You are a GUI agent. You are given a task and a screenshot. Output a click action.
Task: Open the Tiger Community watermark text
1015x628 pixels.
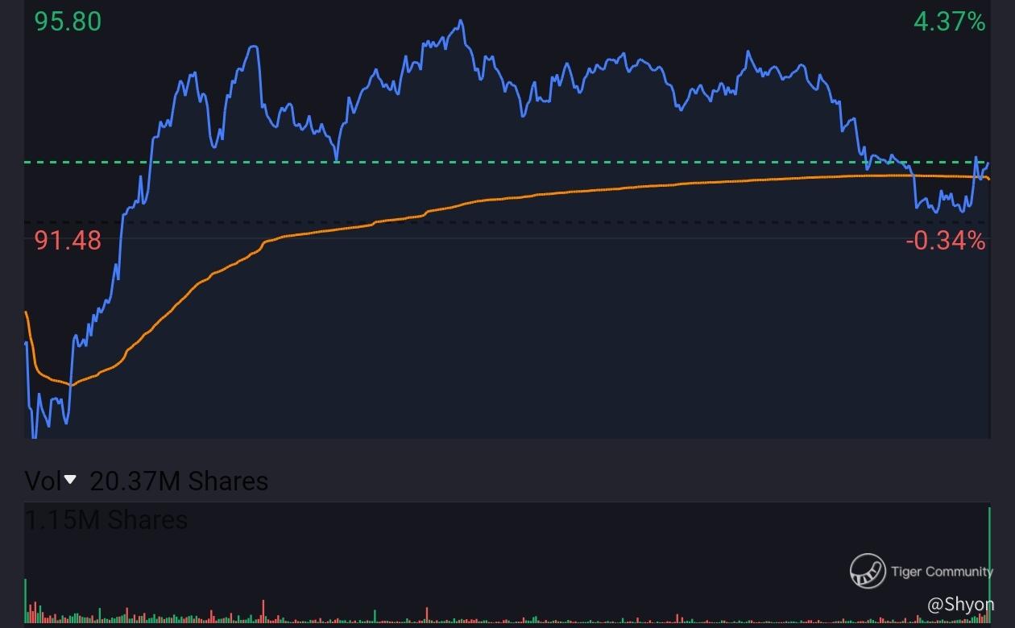(x=942, y=572)
